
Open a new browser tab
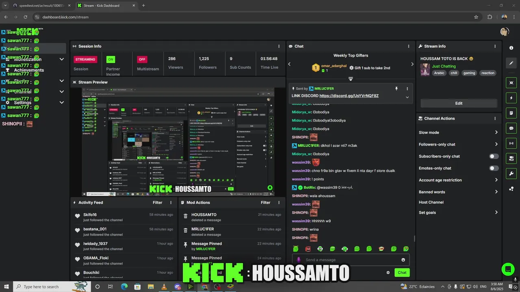click(143, 6)
